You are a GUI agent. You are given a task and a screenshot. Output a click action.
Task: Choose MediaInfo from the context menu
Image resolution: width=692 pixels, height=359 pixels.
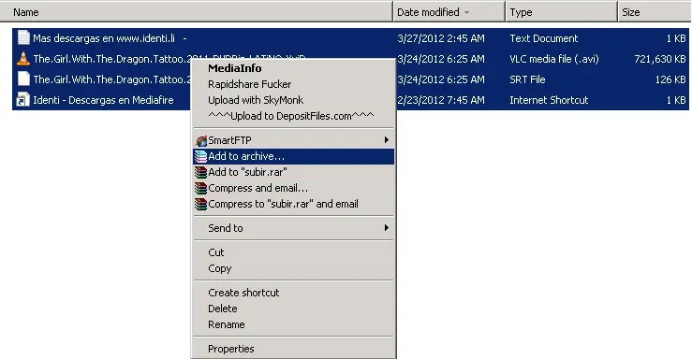coord(293,68)
